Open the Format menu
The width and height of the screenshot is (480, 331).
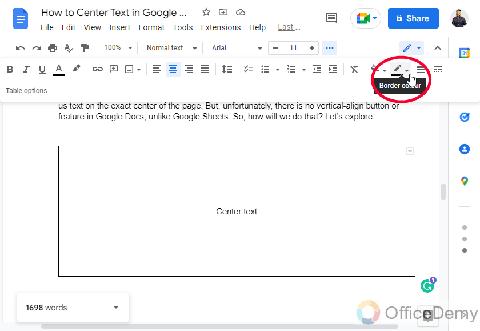(x=151, y=27)
